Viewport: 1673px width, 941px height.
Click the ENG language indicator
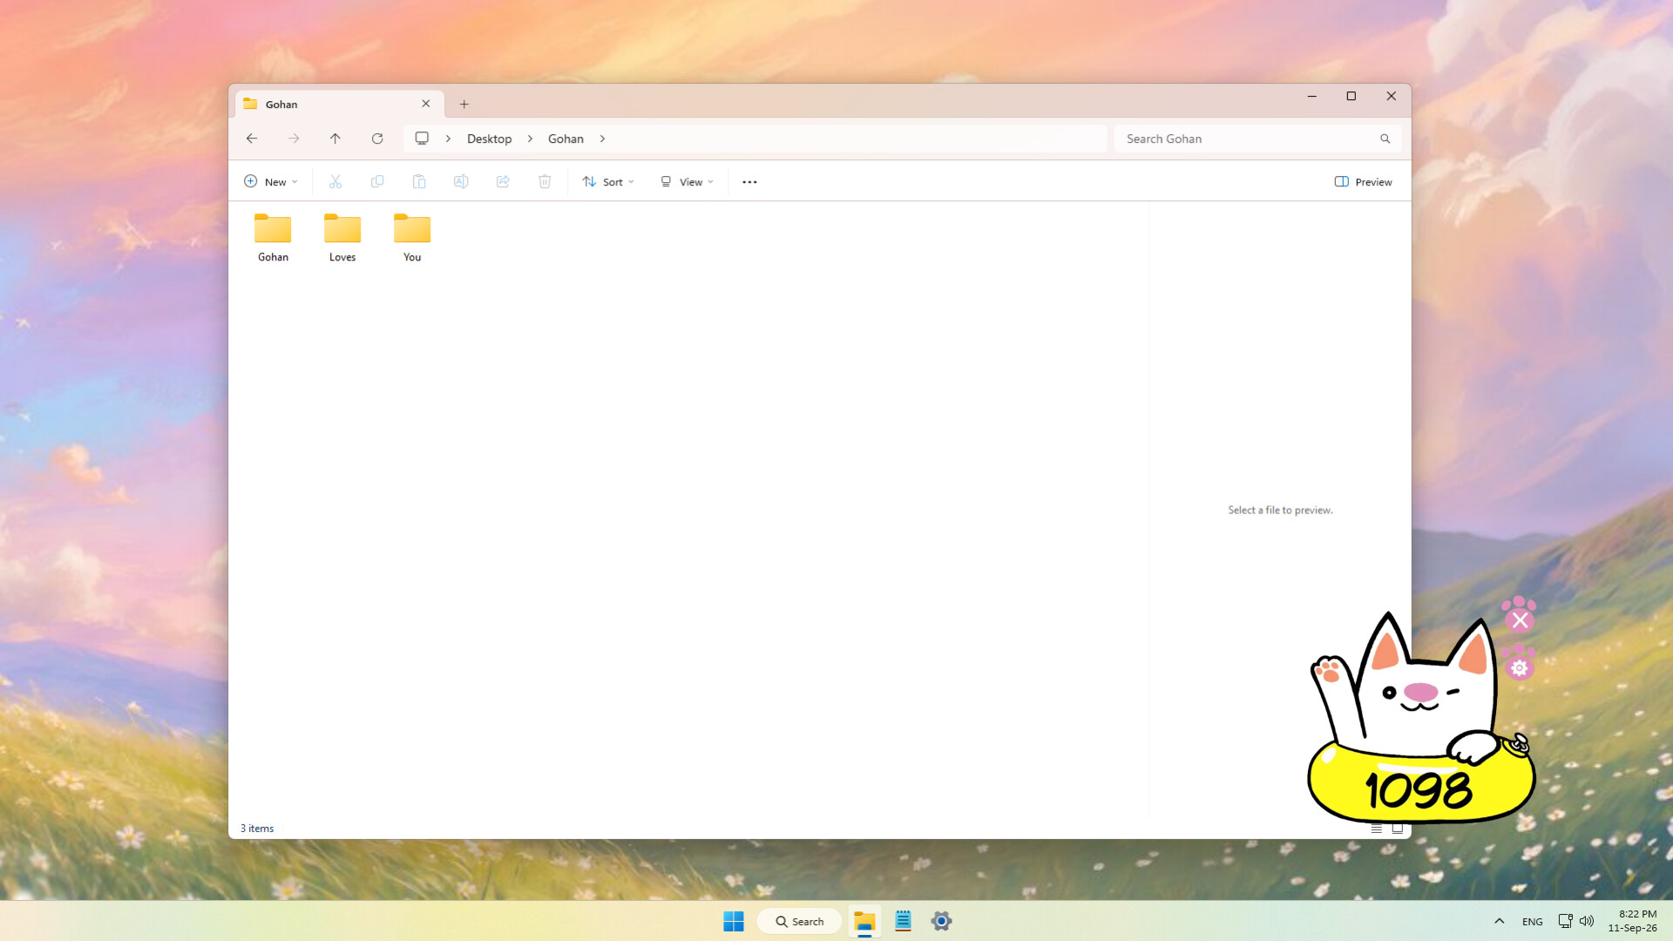pyautogui.click(x=1533, y=922)
